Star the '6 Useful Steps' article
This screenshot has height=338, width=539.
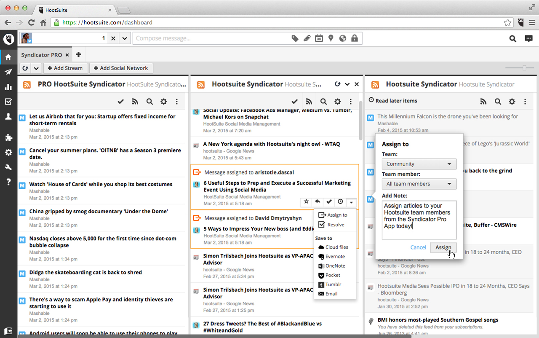[307, 202]
